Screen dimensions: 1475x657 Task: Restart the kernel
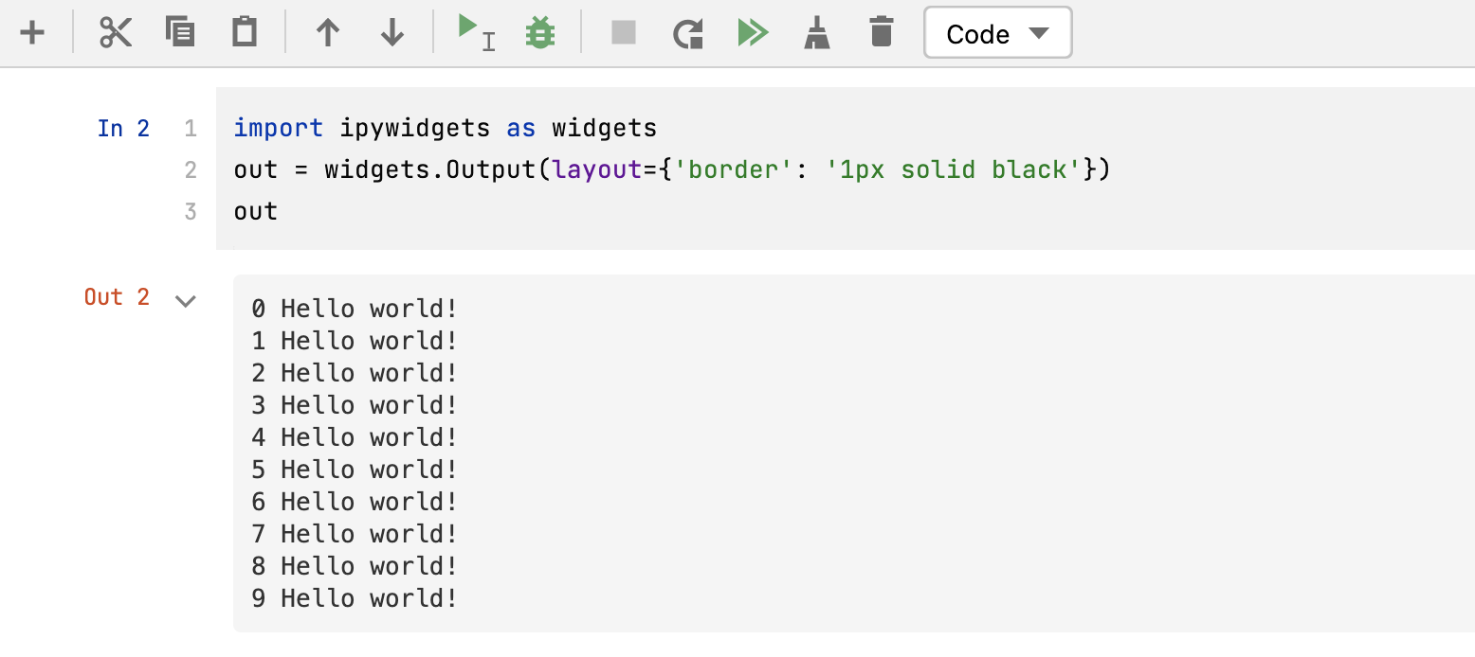[688, 33]
